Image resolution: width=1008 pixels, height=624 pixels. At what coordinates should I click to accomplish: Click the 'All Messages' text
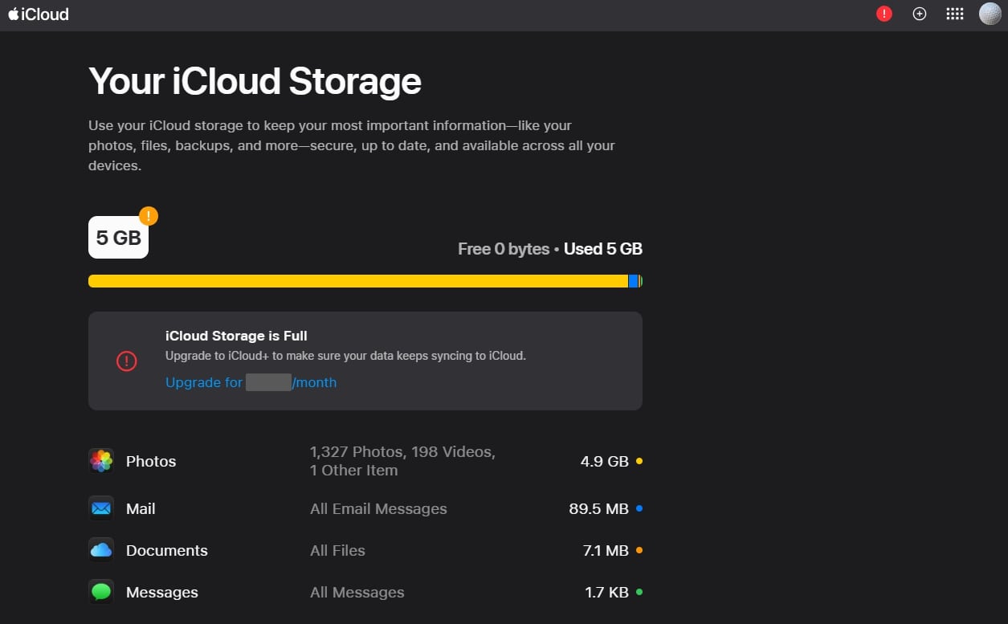tap(357, 593)
